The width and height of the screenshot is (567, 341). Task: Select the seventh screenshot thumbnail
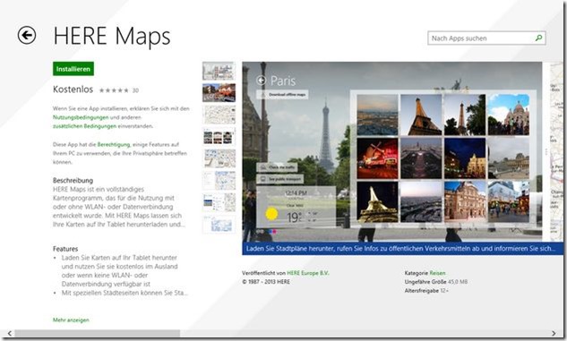[219, 202]
